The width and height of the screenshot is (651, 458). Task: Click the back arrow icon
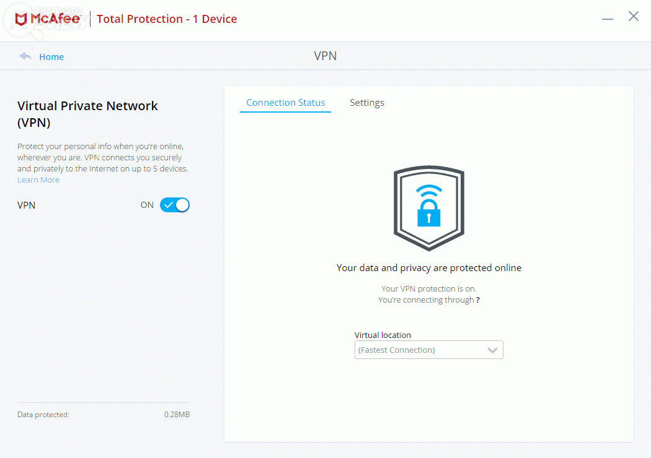click(25, 56)
